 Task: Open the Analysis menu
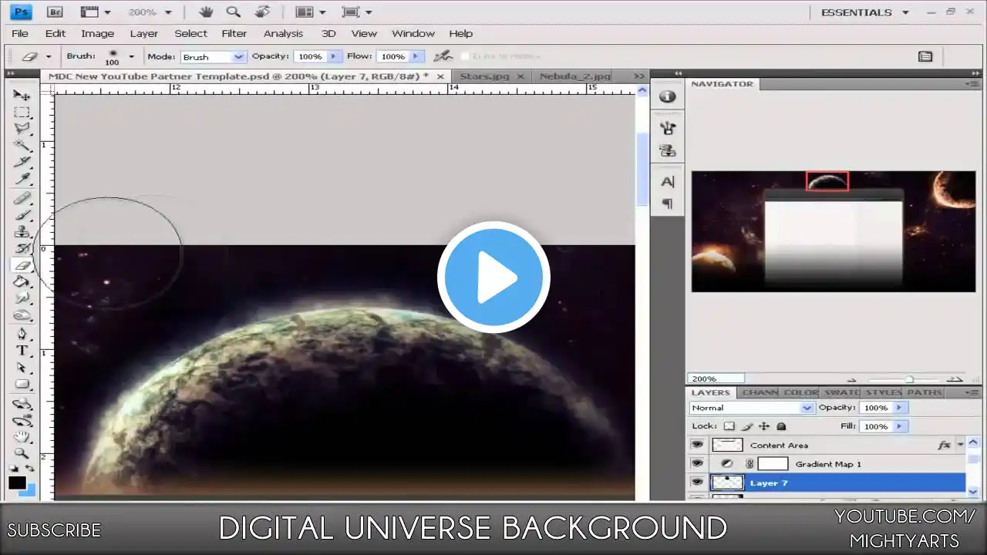click(283, 33)
